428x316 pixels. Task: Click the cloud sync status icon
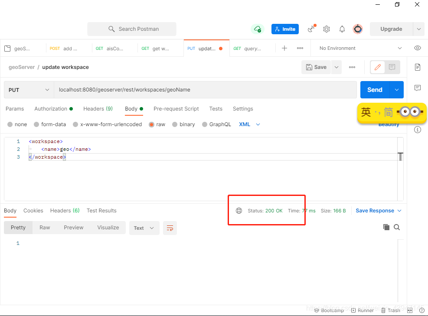tap(258, 29)
